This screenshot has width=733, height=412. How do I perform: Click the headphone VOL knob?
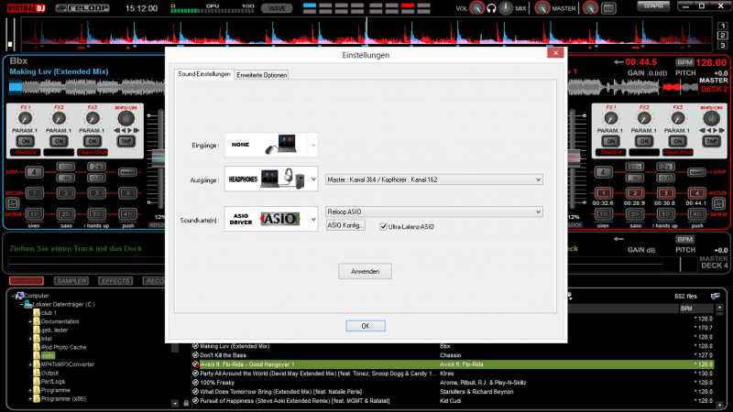476,8
